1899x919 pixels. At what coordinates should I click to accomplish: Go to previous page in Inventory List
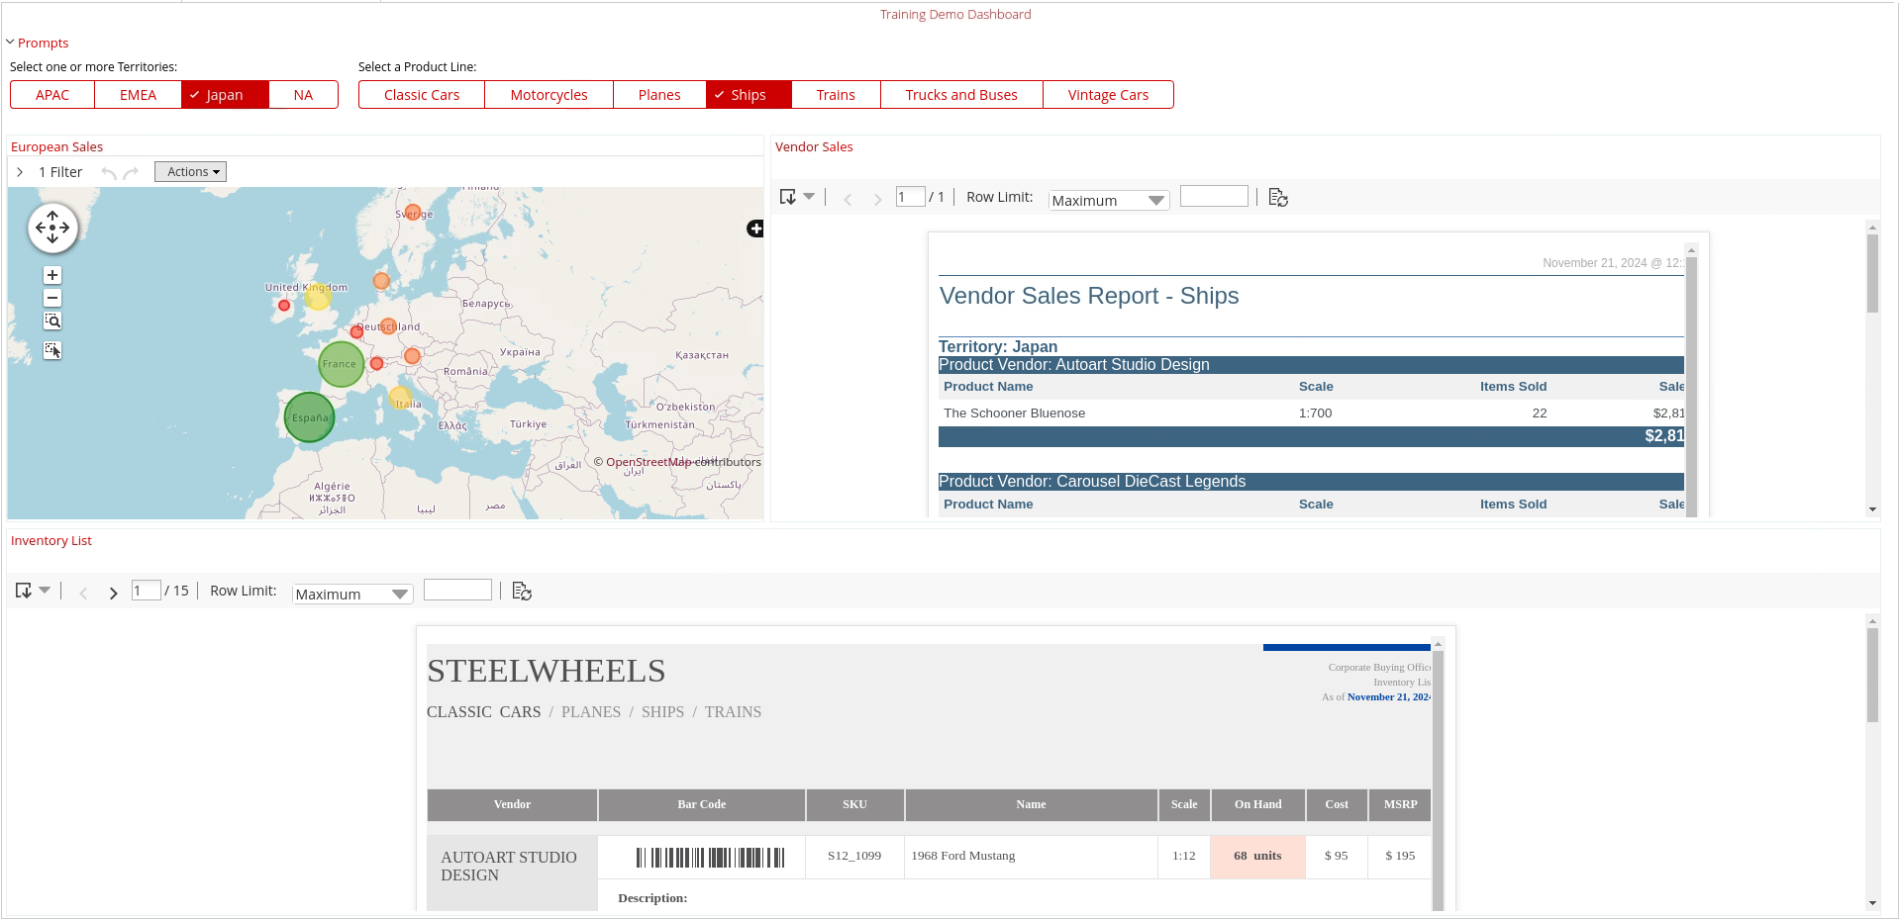[x=83, y=593]
